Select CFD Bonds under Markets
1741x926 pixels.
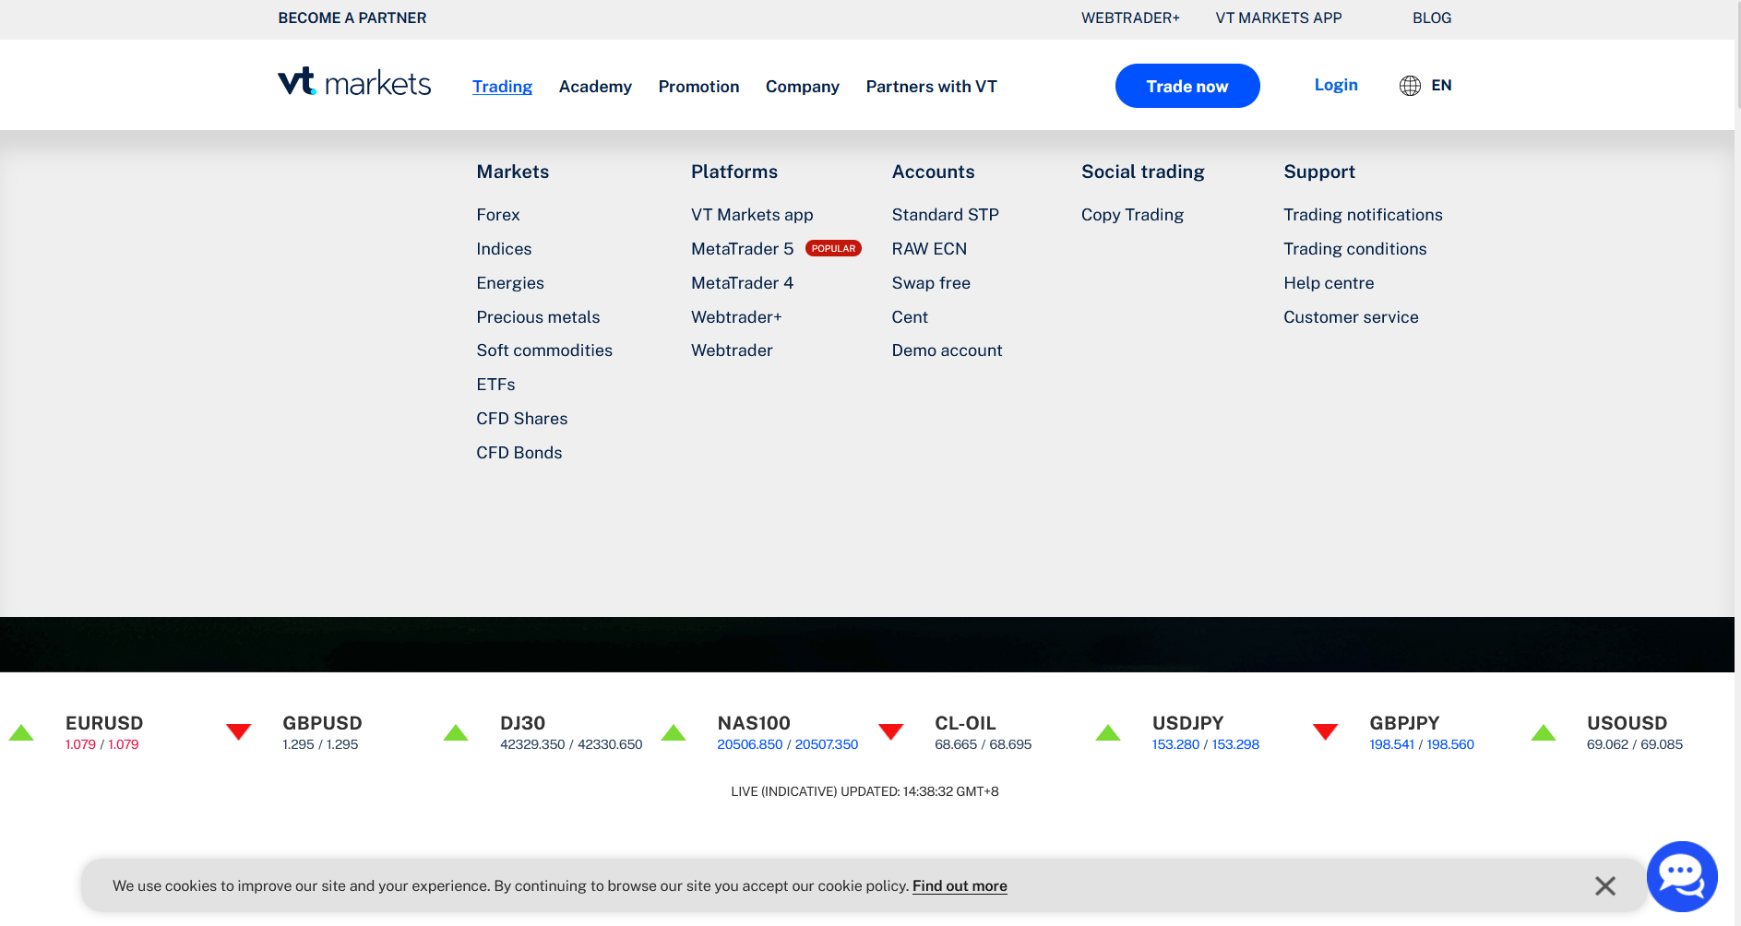(x=519, y=453)
